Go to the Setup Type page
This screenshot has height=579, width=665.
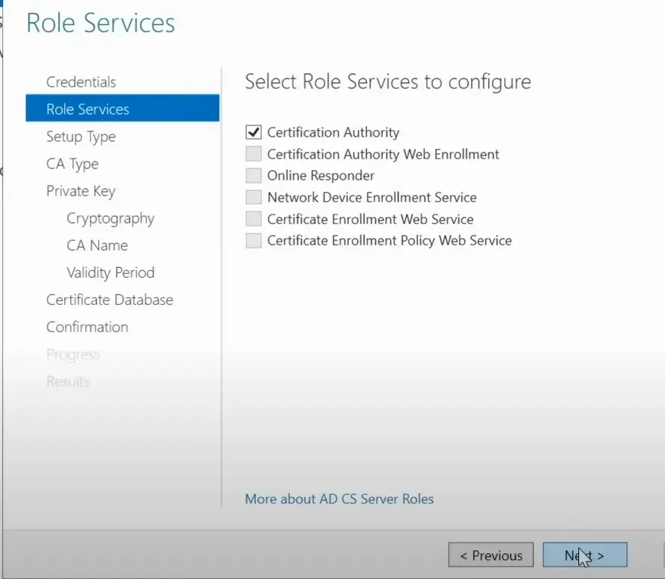81,137
